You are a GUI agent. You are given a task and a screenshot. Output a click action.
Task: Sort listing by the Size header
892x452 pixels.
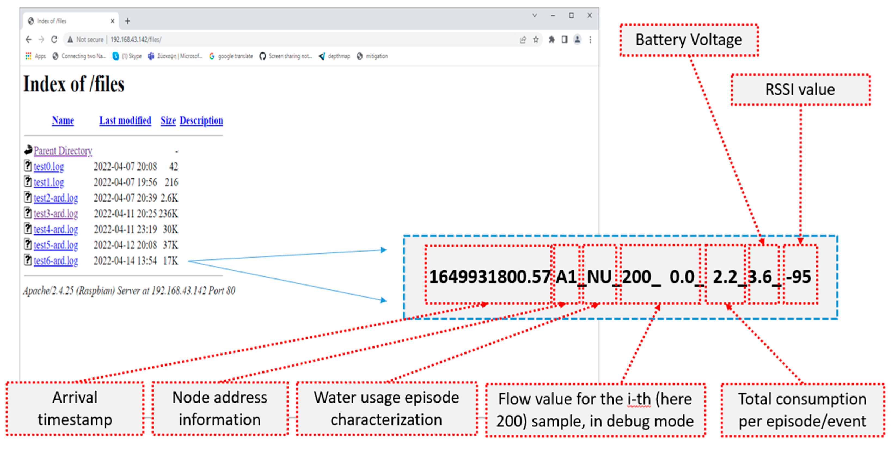coord(168,120)
